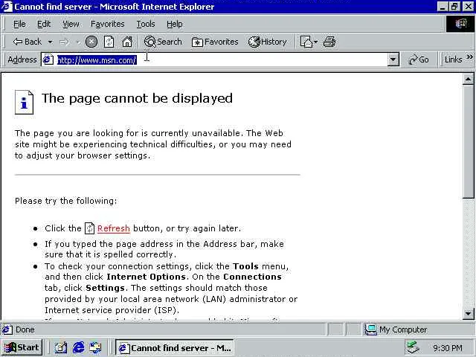Screen dimensions: 476x357
Task: Click the Start button
Action: tap(22, 347)
